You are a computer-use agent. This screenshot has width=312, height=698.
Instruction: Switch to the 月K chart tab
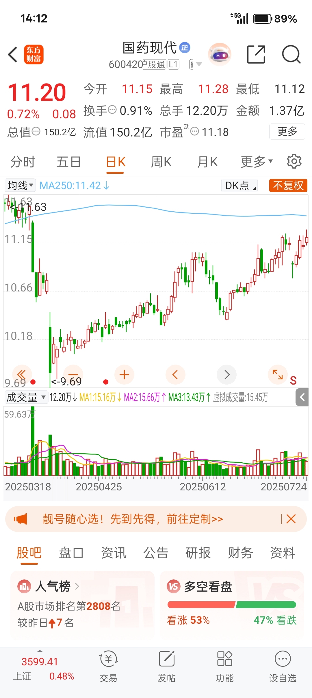point(207,161)
